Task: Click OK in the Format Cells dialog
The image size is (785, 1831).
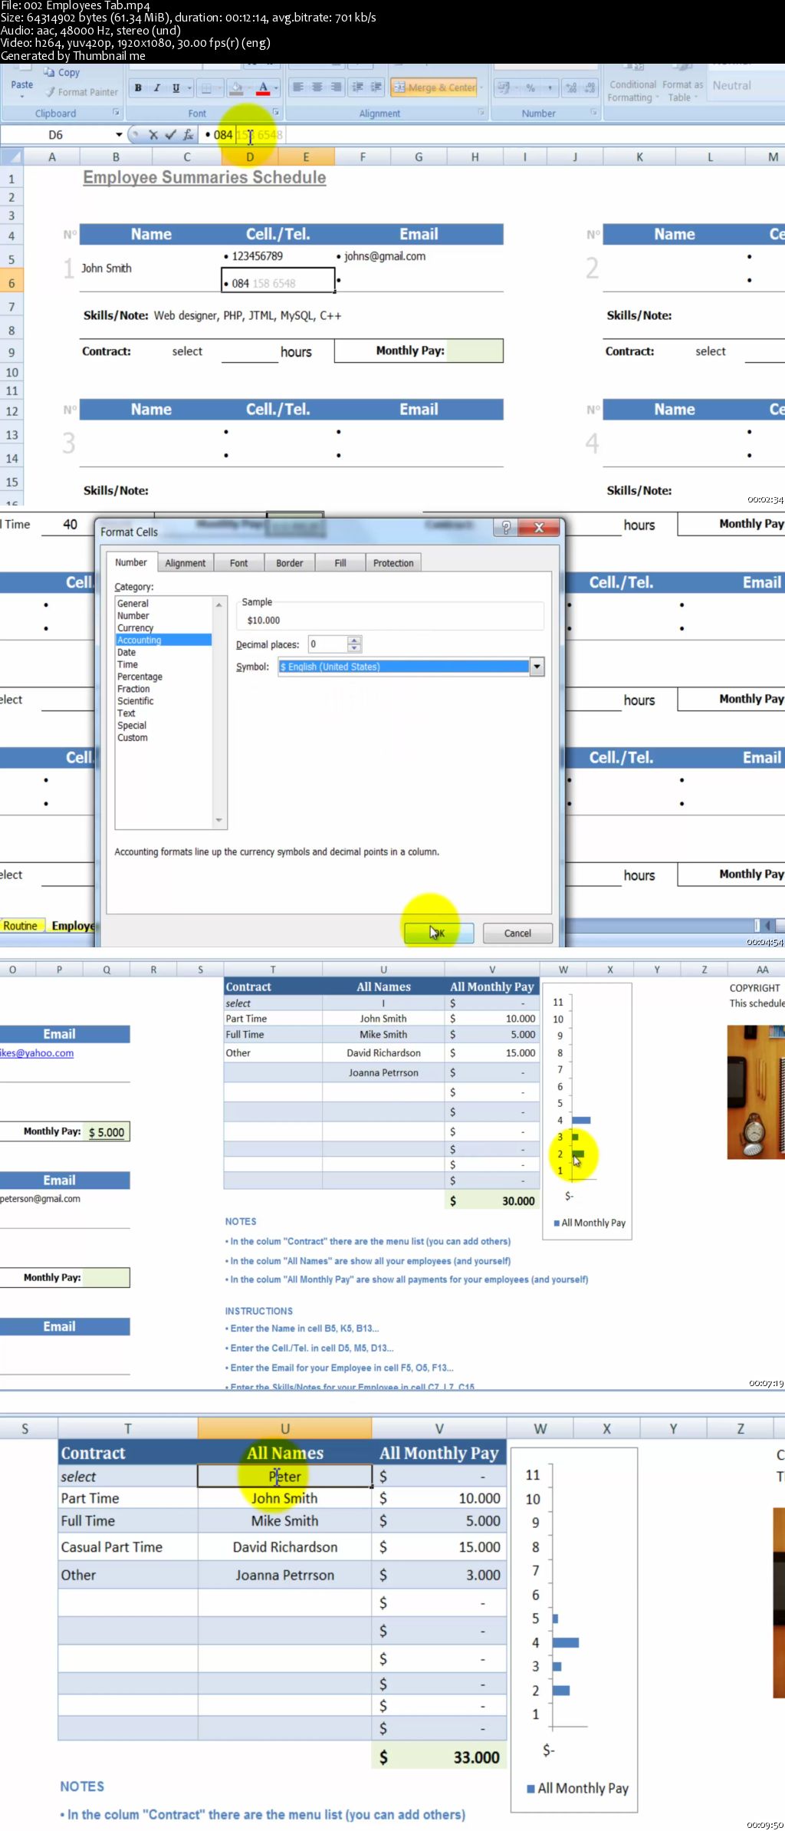Action: (439, 933)
